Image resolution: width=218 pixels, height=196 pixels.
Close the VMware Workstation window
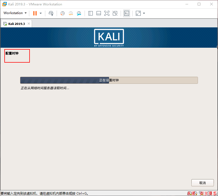[211, 4]
